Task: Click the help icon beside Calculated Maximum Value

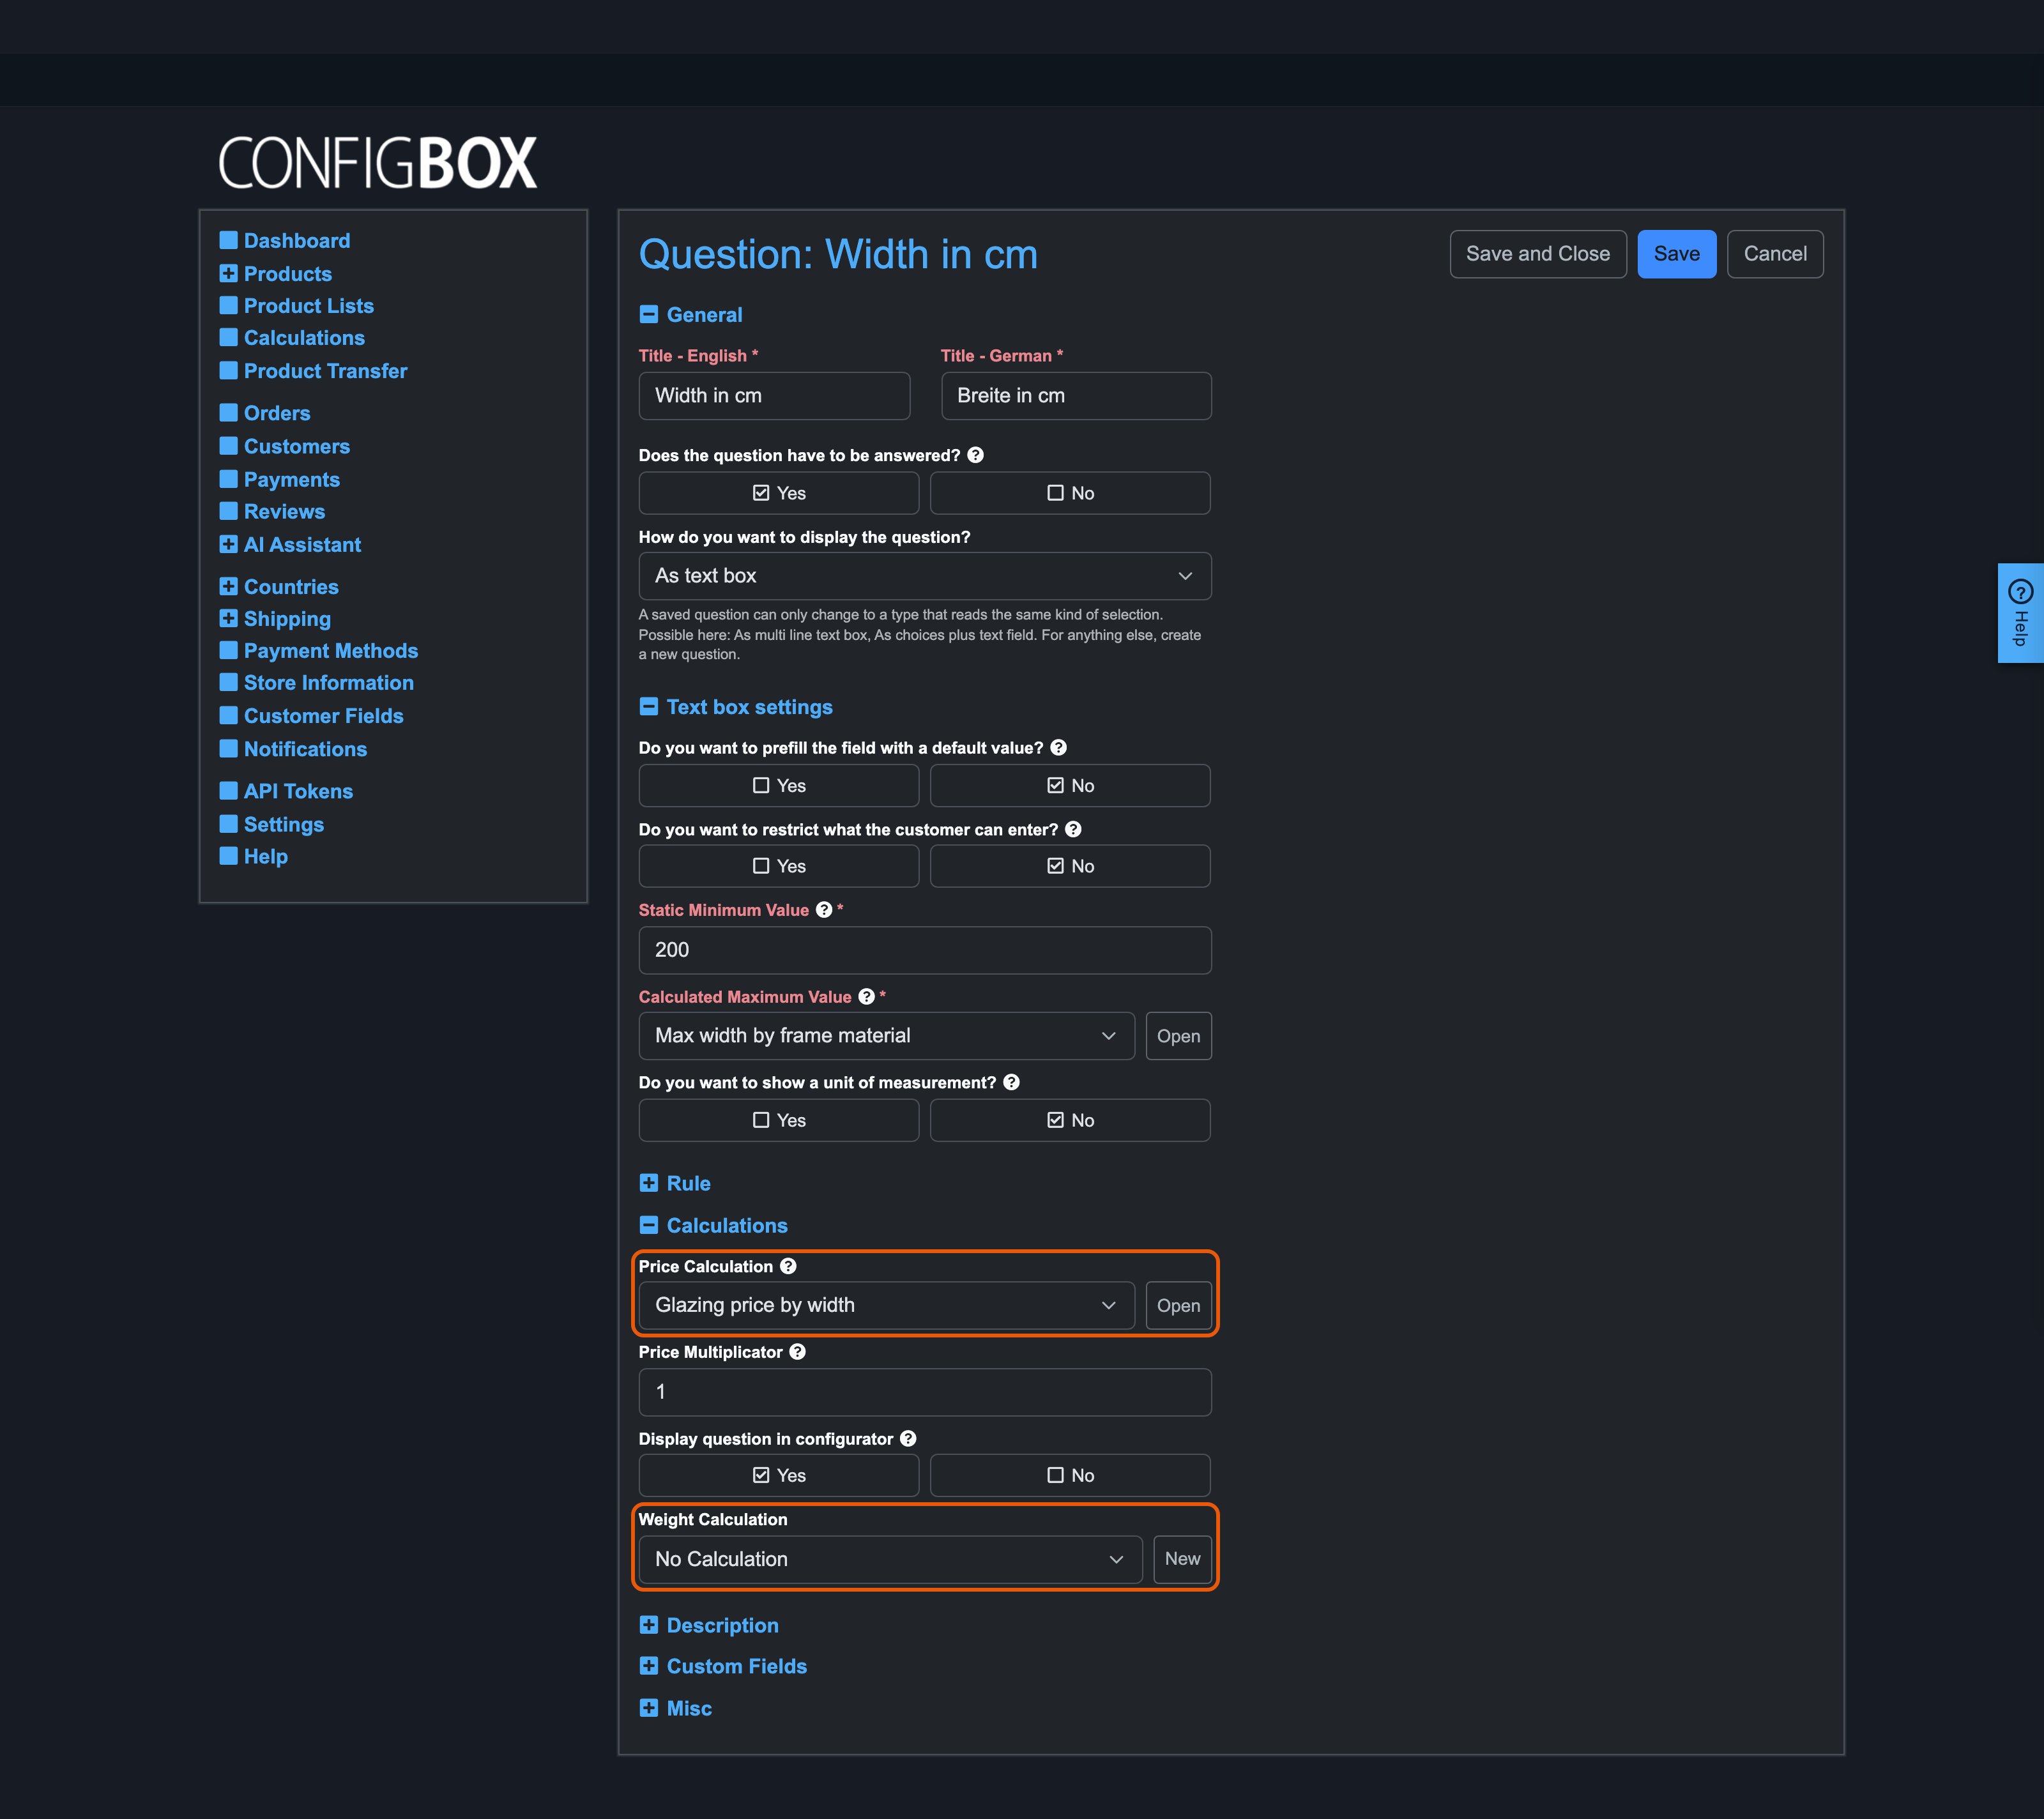Action: (x=867, y=997)
